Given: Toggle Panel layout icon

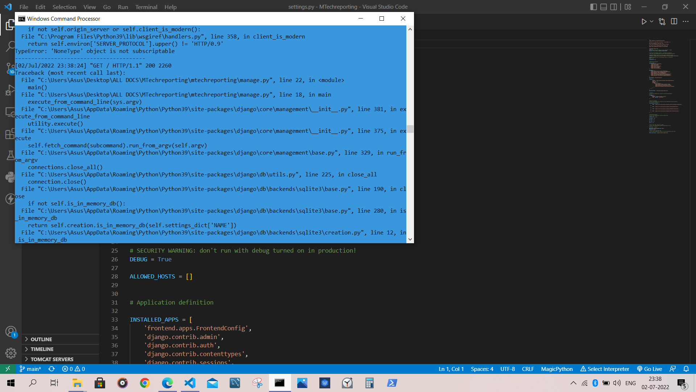Looking at the screenshot, I should [604, 7].
